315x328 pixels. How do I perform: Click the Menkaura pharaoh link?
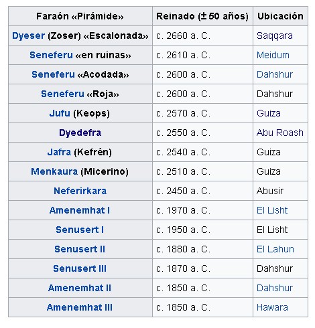click(54, 171)
